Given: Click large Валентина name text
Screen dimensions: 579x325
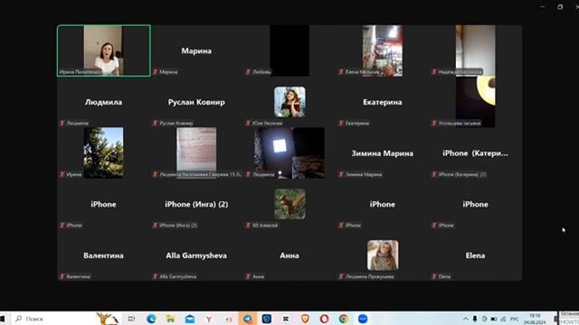Looking at the screenshot, I should point(103,255).
